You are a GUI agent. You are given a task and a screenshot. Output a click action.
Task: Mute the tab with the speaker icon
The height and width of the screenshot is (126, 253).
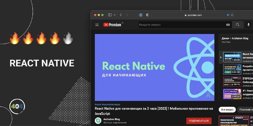point(228,15)
